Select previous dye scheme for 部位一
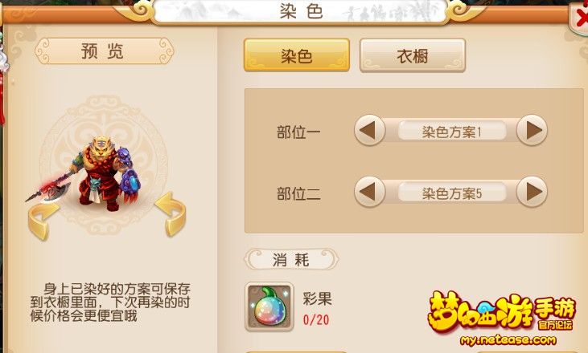 [x=370, y=130]
